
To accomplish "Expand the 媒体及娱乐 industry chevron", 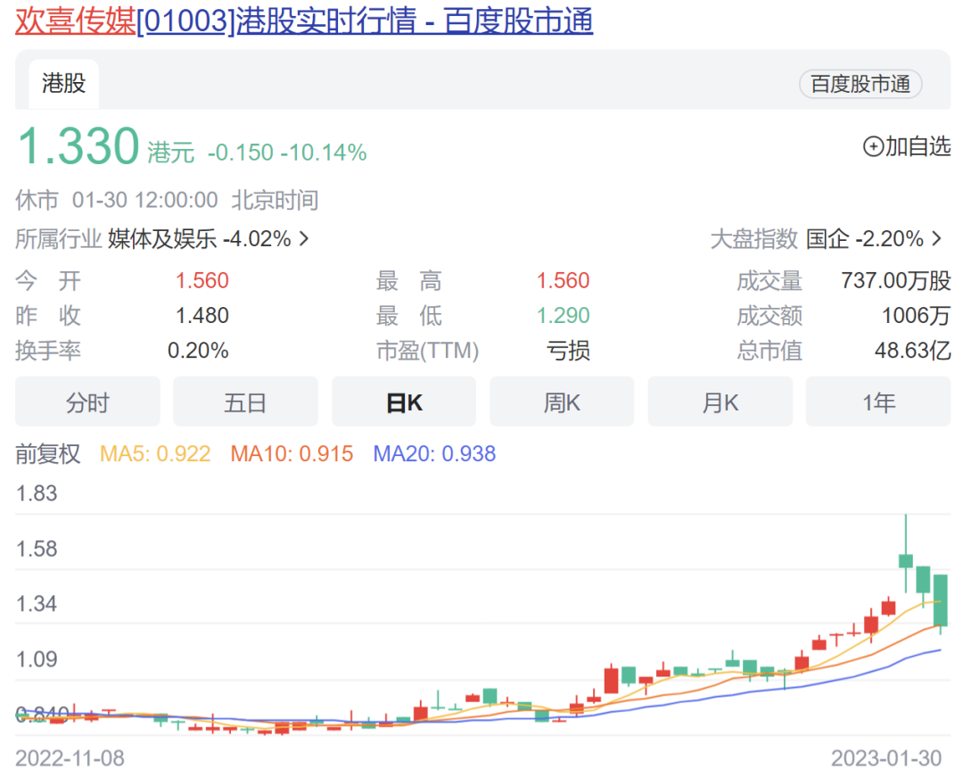I will coord(304,238).
